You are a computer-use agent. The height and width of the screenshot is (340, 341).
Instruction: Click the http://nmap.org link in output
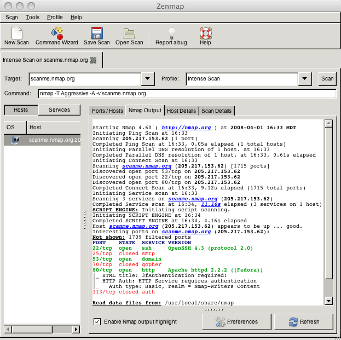pyautogui.click(x=186, y=128)
